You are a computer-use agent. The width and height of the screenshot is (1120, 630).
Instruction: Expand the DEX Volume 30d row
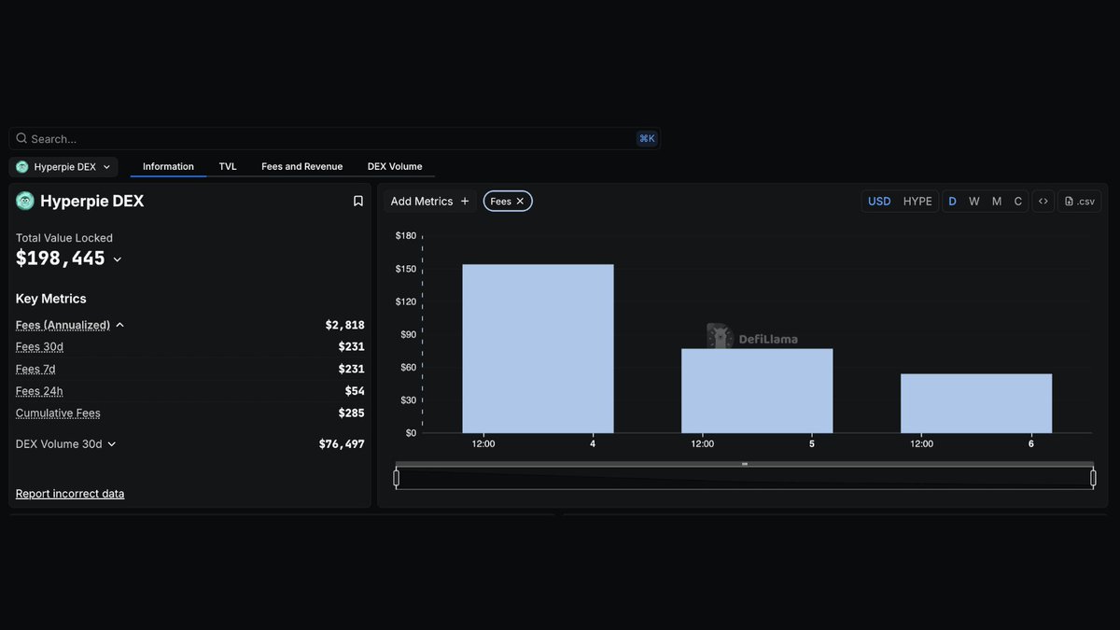(x=112, y=444)
